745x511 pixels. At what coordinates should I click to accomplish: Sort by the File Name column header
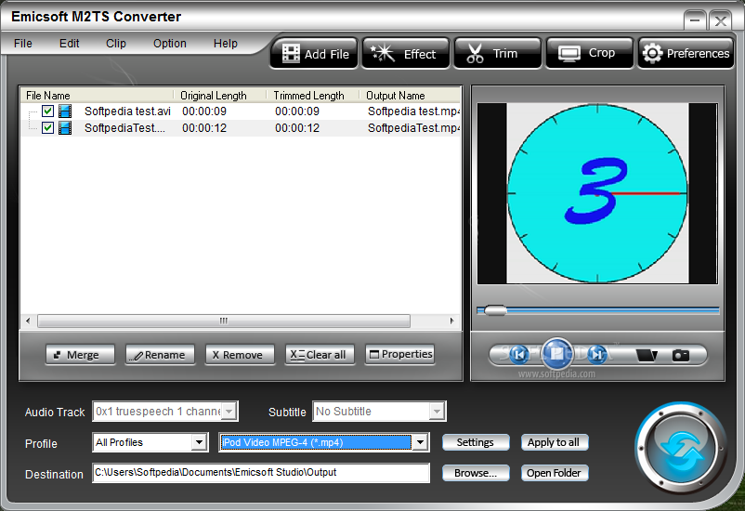tap(98, 96)
